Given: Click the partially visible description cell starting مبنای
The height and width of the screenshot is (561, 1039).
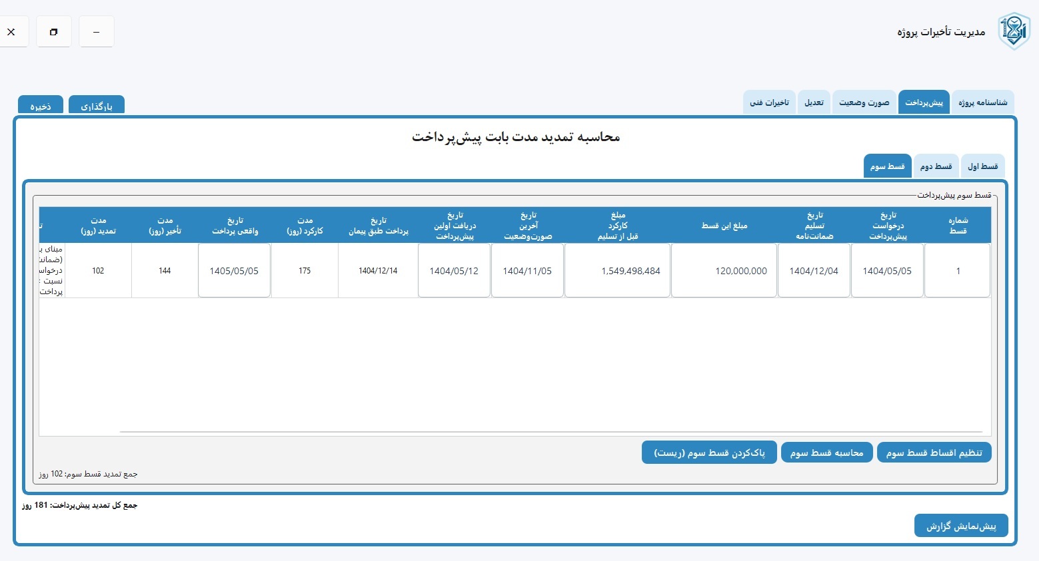Looking at the screenshot, I should tap(52, 271).
